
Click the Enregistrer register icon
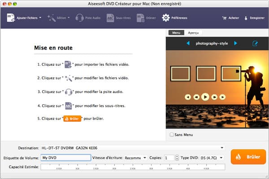pos(246,18)
